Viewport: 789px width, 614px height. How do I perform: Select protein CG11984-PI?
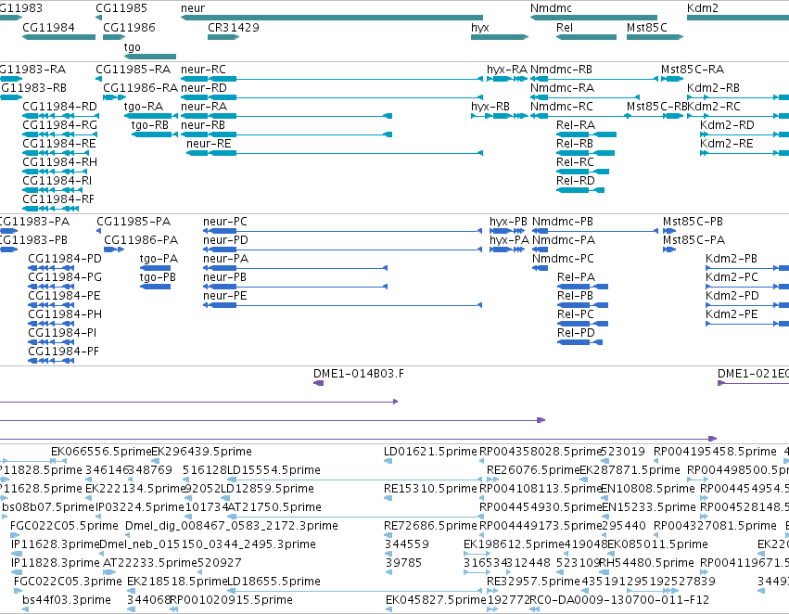point(51,343)
